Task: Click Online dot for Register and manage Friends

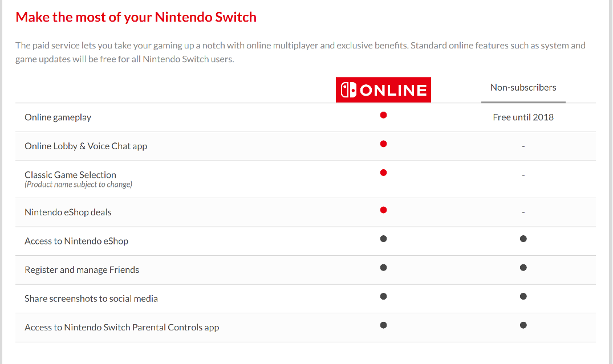Action: [x=383, y=267]
